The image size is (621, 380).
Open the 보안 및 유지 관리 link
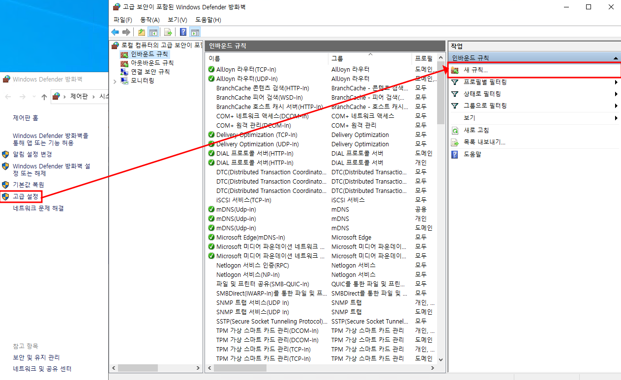point(36,357)
